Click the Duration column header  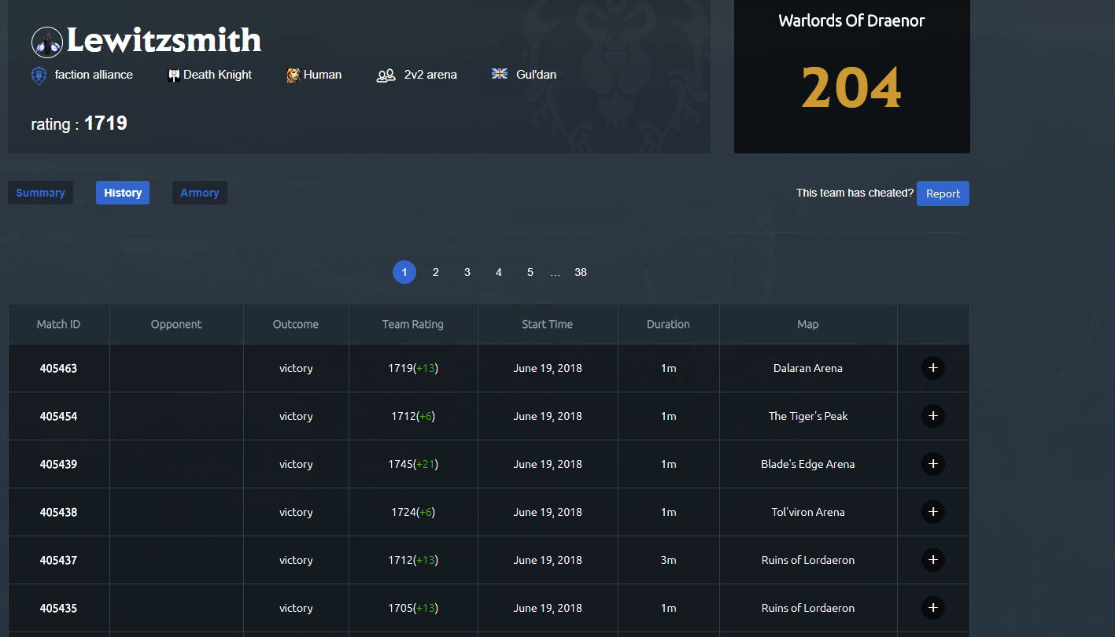[668, 324]
